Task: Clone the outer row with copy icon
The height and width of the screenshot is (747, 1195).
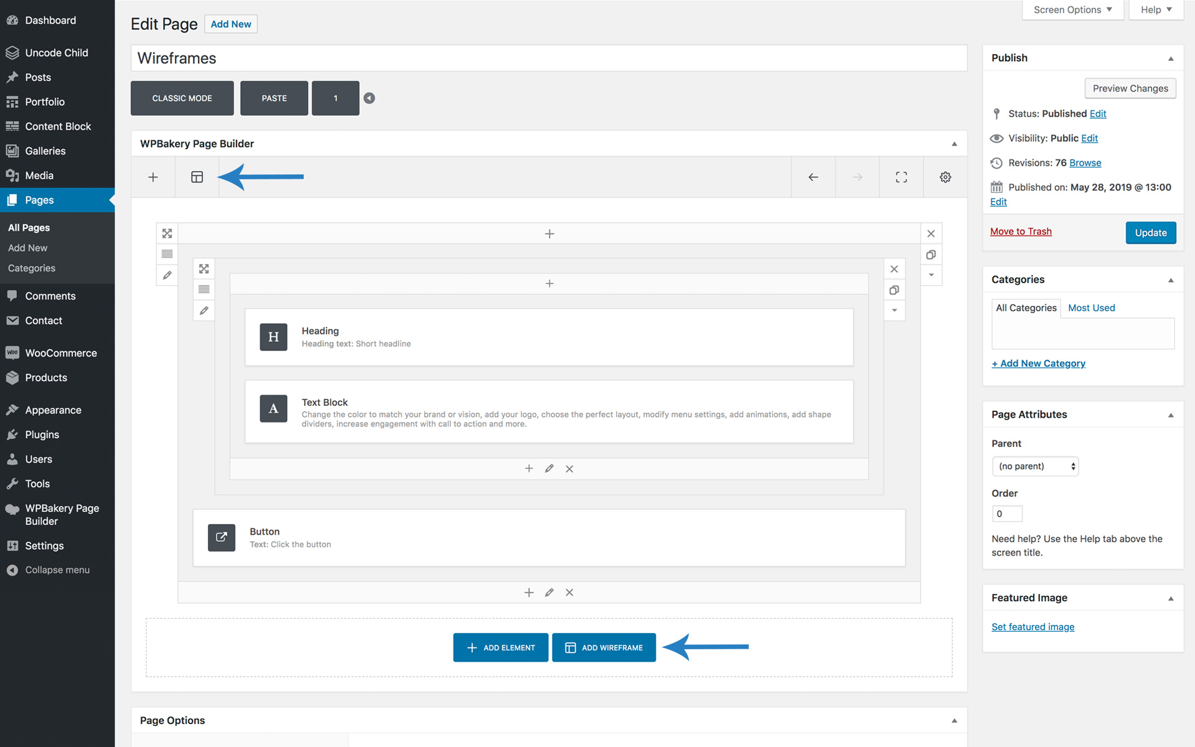Action: (930, 255)
